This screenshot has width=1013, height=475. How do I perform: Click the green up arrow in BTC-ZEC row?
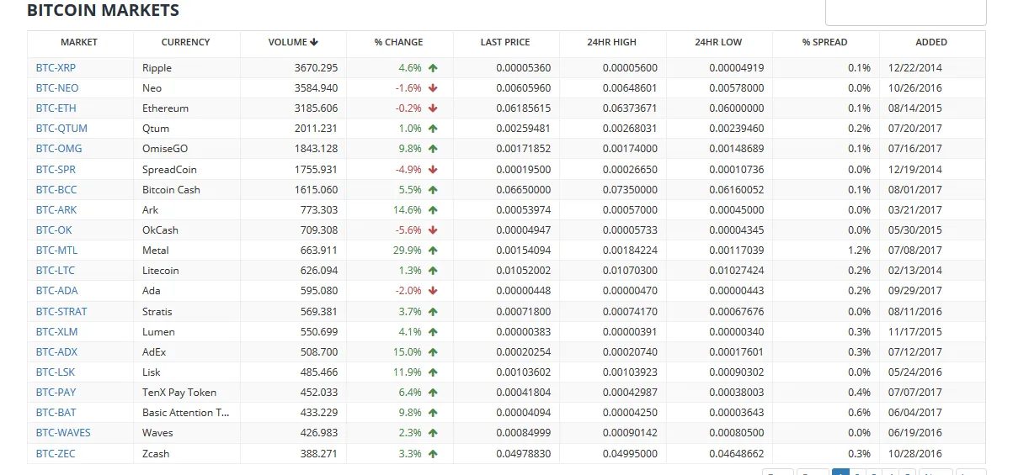pyautogui.click(x=433, y=454)
